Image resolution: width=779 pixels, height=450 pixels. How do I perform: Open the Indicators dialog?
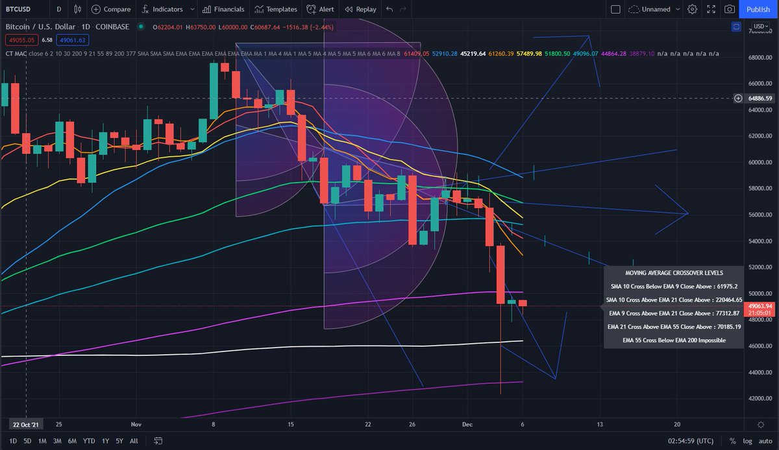tap(162, 9)
